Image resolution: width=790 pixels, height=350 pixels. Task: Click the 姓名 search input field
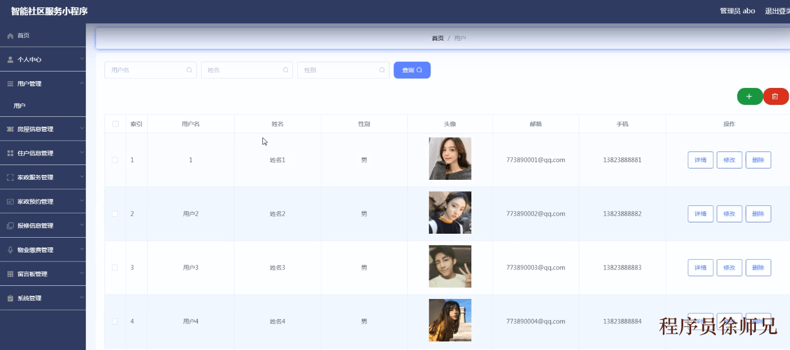click(247, 70)
